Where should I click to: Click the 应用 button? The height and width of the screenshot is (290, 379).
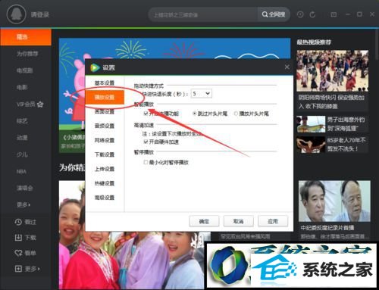pyautogui.click(x=273, y=221)
